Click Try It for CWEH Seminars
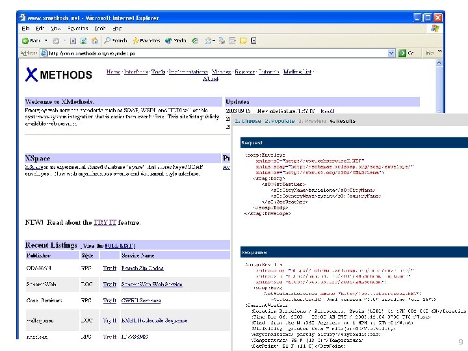The width and height of the screenshot is (468, 351). 110,300
